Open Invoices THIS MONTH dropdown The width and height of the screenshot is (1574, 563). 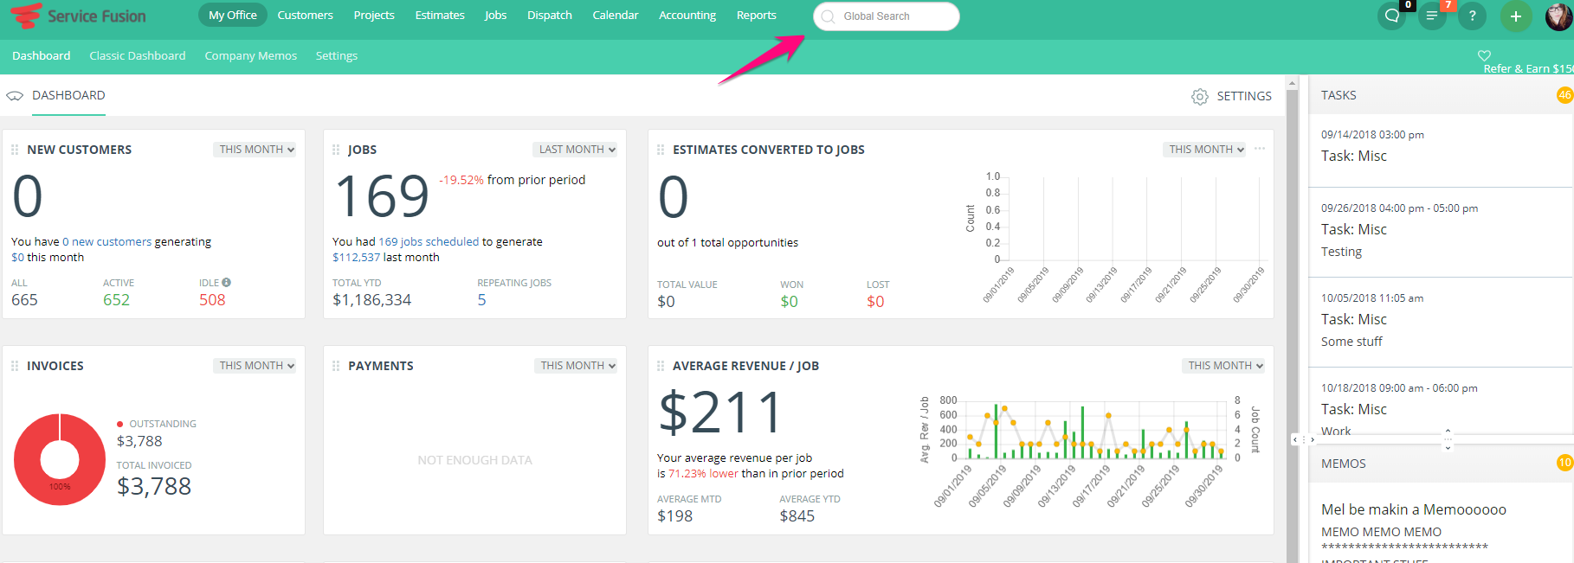point(255,366)
